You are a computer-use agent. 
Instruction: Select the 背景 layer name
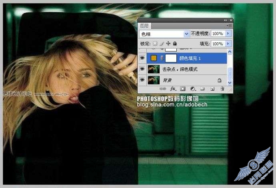click(167, 80)
